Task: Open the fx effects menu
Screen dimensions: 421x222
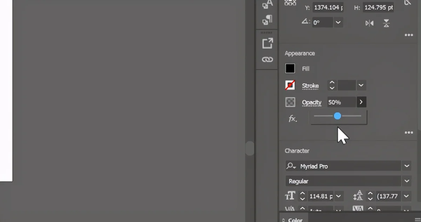Action: pyautogui.click(x=292, y=119)
